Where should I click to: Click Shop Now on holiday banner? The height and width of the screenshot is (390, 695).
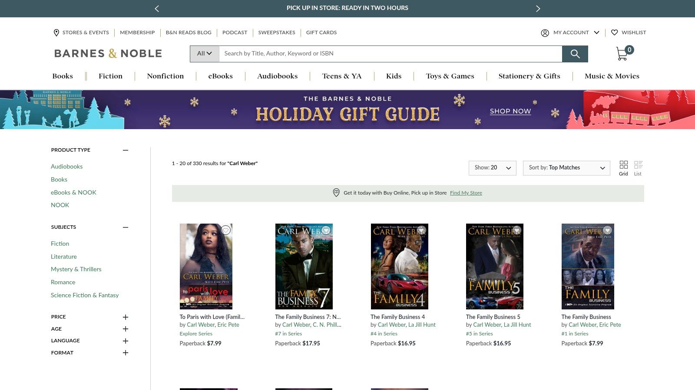tap(510, 111)
